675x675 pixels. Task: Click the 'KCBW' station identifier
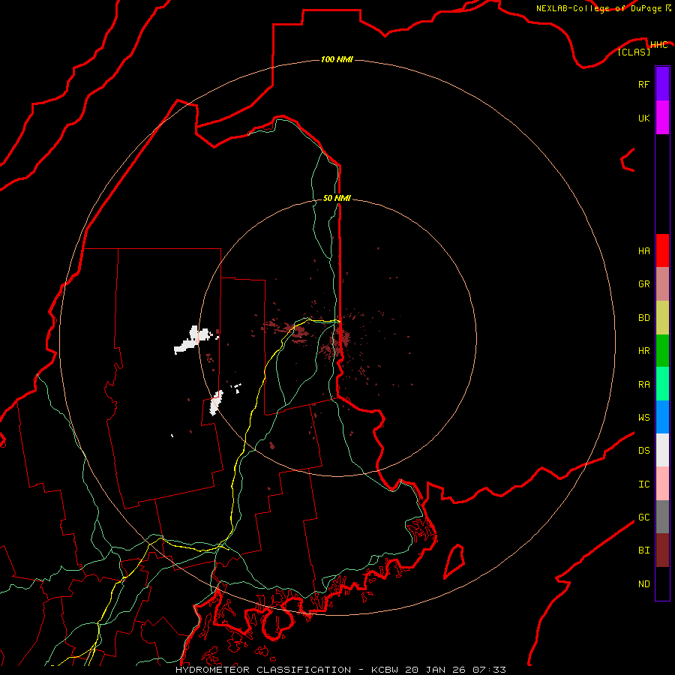pyautogui.click(x=385, y=670)
